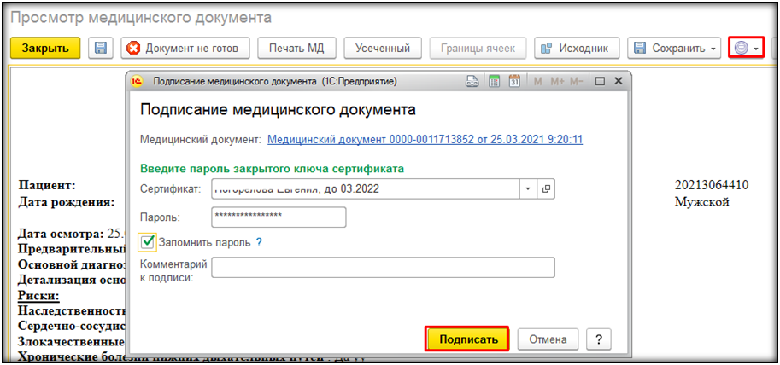Open the Медицинский документ 0000-0011713852 link
Image resolution: width=780 pixels, height=365 pixels.
tap(425, 139)
